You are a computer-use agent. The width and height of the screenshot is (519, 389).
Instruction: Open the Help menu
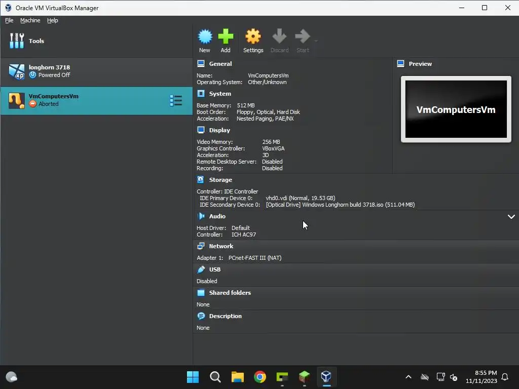52,20
